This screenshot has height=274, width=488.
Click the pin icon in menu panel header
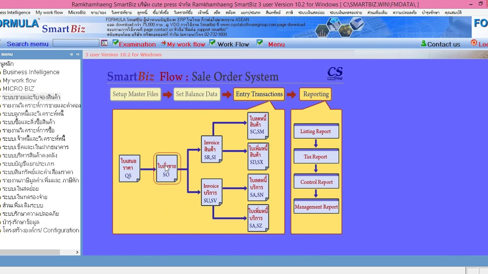click(x=71, y=54)
